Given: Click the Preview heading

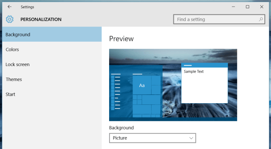Looking at the screenshot, I should click(121, 39).
